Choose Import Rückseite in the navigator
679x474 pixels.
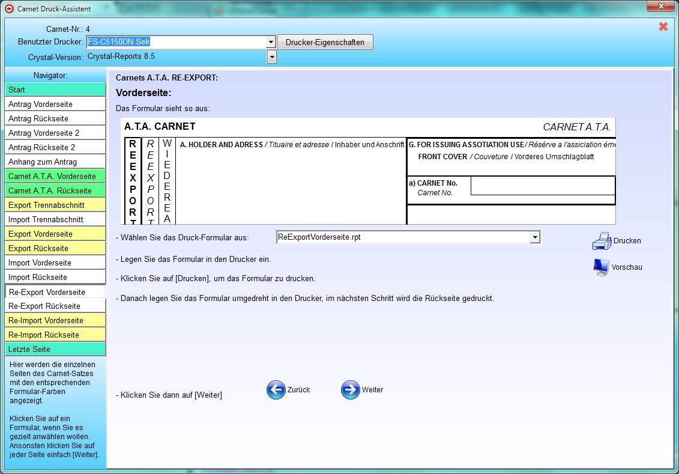click(x=55, y=278)
